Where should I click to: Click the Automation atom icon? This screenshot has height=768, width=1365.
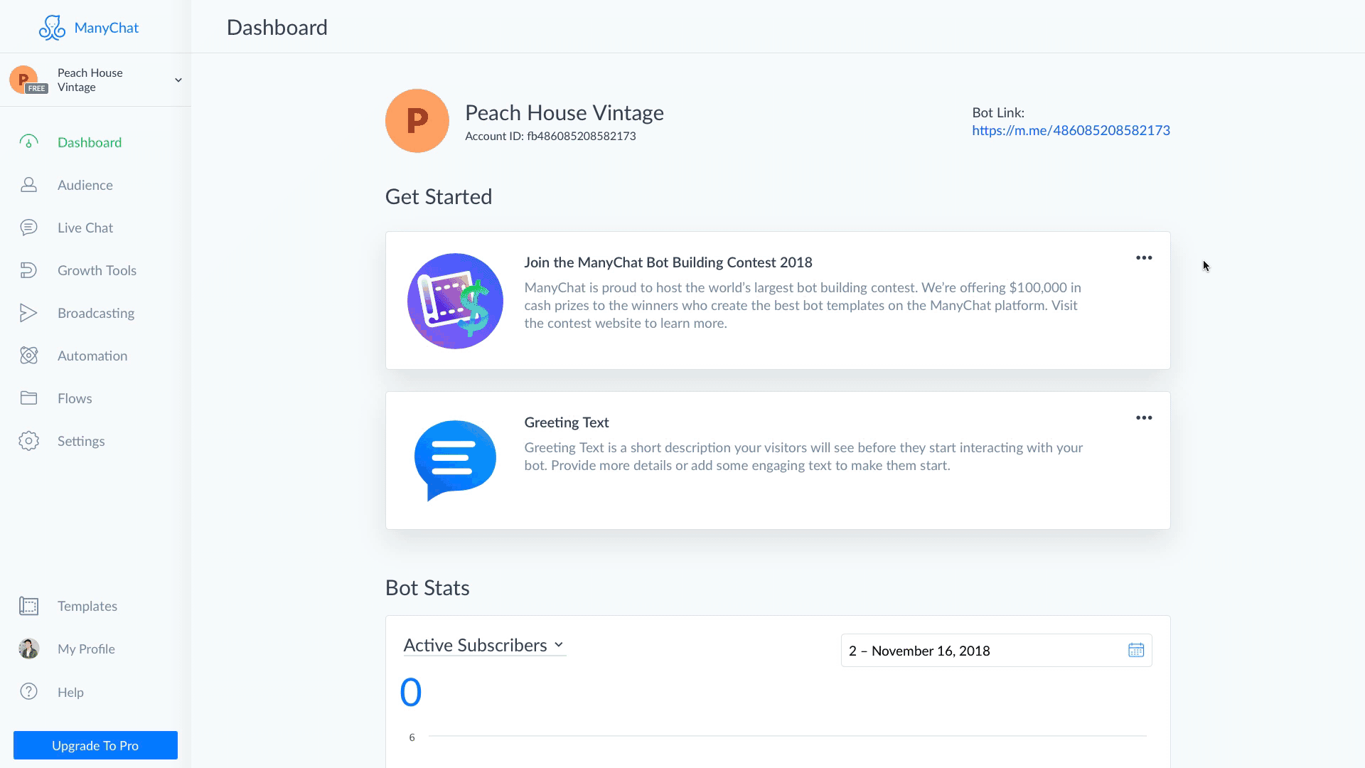(28, 356)
